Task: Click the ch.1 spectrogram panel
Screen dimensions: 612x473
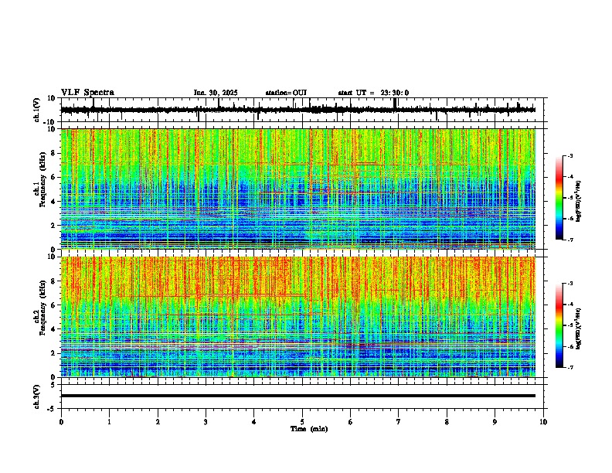Action: coord(298,189)
